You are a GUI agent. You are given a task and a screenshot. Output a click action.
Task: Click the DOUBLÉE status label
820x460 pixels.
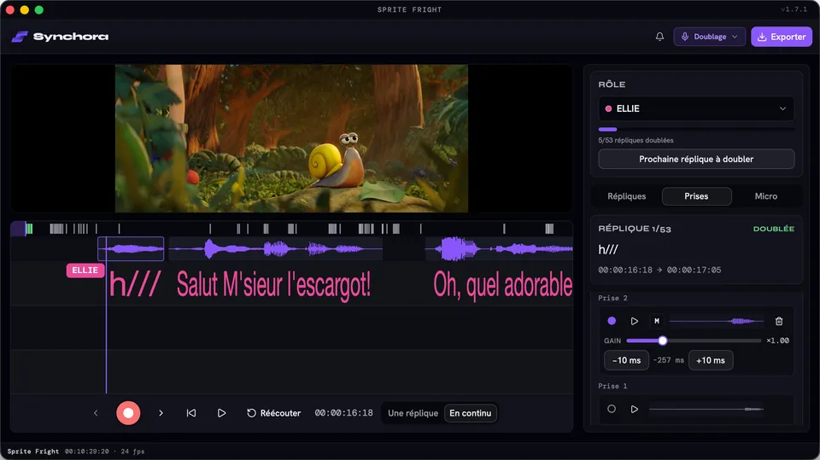pos(774,229)
